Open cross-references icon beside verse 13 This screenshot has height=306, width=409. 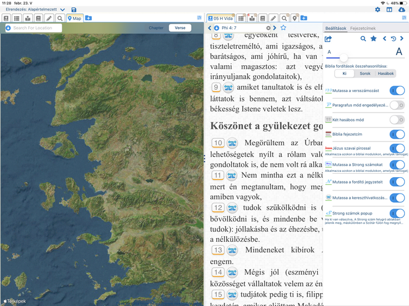click(232, 250)
